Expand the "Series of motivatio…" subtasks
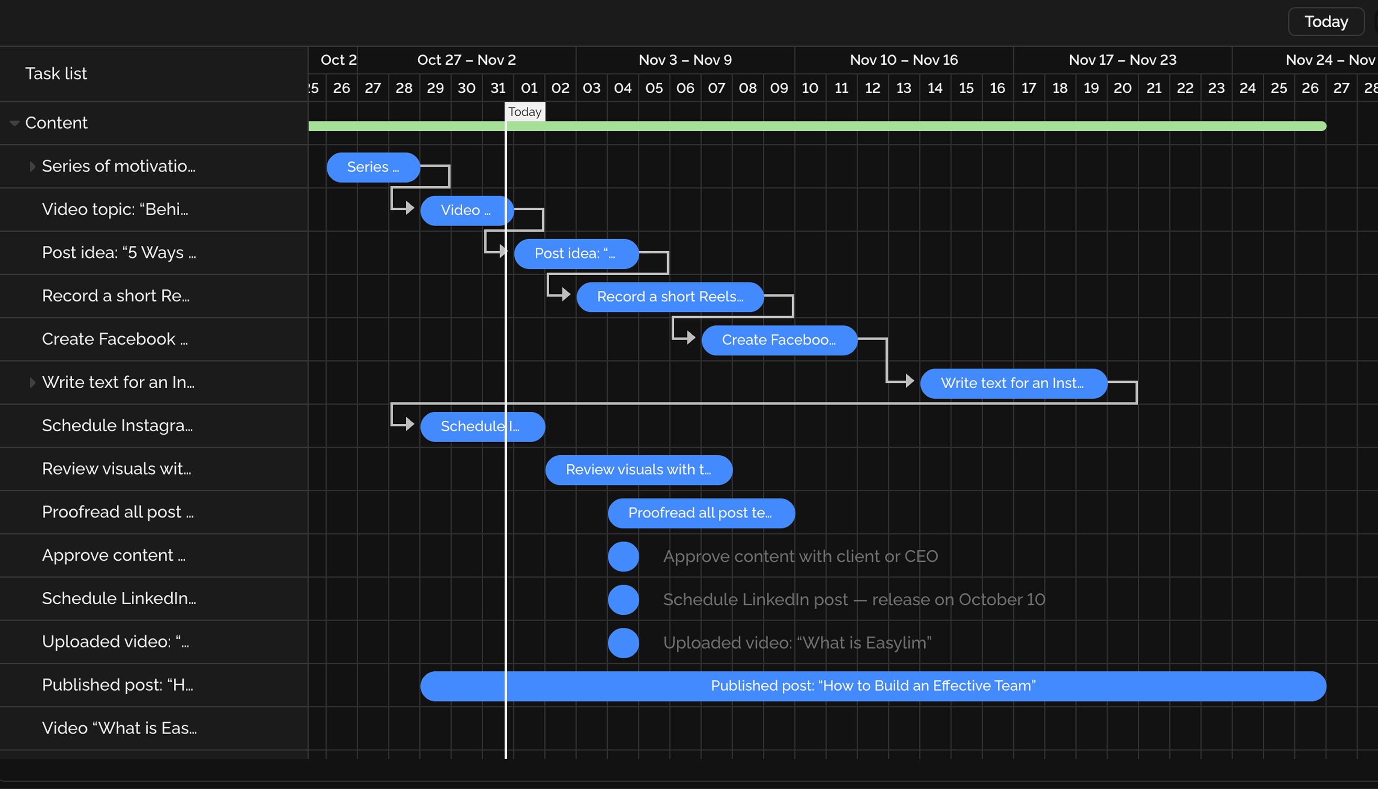 (x=32, y=166)
